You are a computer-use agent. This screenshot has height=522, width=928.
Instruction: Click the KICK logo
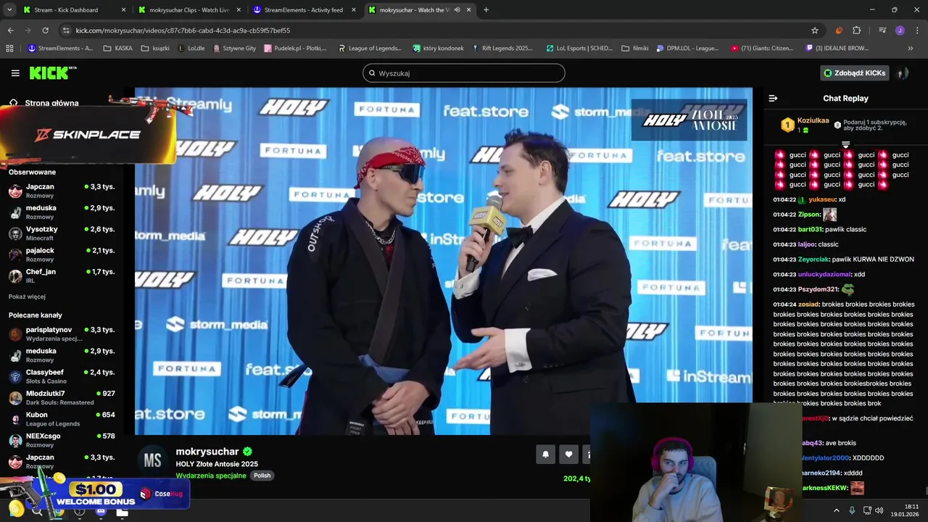pos(52,72)
